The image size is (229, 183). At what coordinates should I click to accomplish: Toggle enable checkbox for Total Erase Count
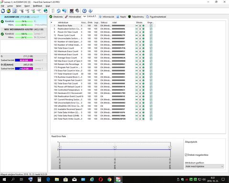point(151,48)
